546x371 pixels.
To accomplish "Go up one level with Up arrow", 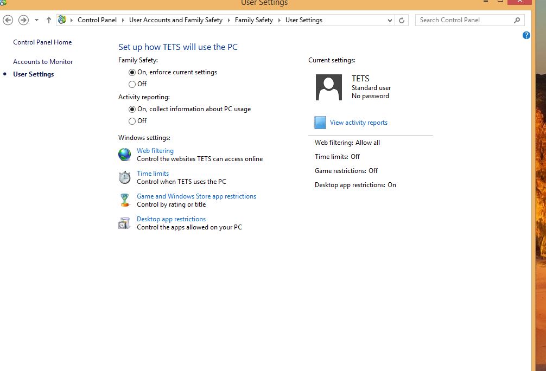I will pos(49,20).
